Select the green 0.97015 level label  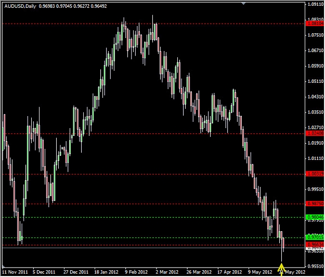(x=315, y=237)
